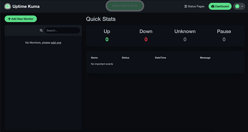Expand the profile dropdown chevron

(x=242, y=6)
